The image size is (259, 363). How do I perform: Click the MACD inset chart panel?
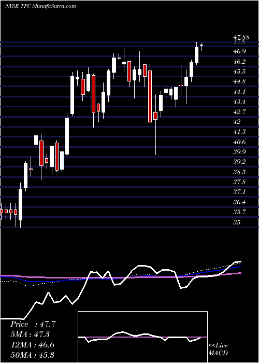pos(142,337)
